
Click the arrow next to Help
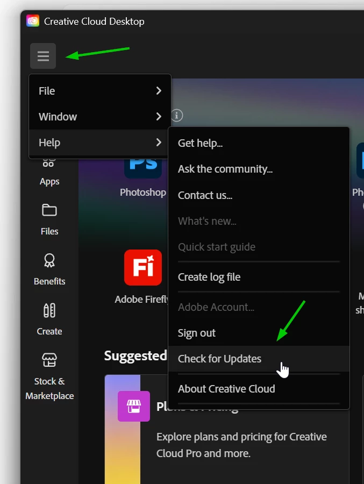[x=159, y=143]
